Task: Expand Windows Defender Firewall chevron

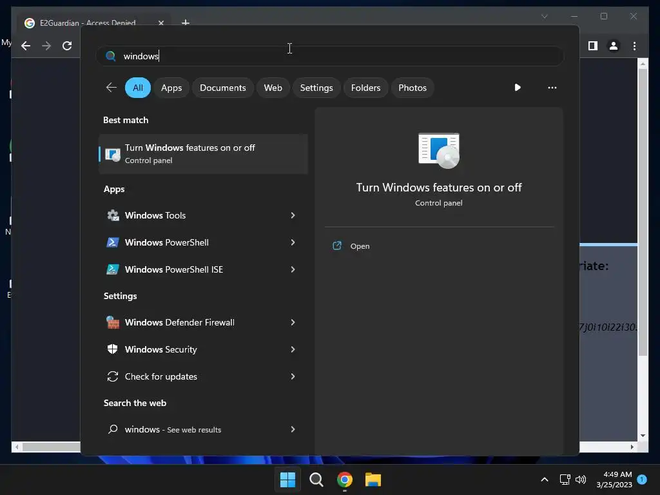Action: click(x=293, y=322)
